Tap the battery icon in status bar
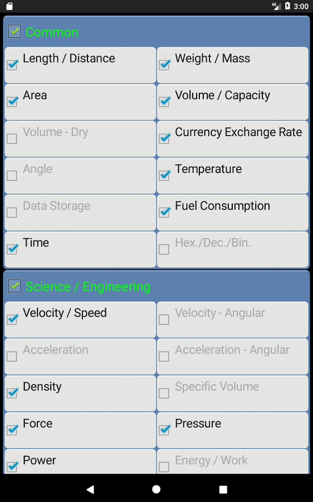Image resolution: width=313 pixels, height=502 pixels. (287, 6)
